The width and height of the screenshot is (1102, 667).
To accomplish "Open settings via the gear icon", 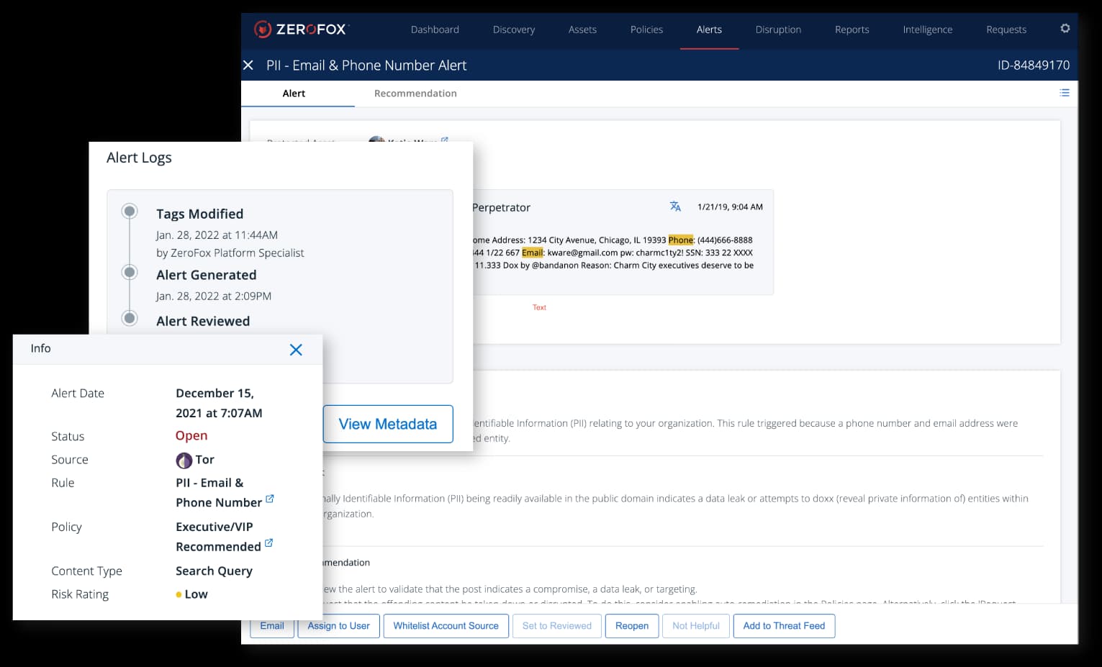I will [x=1065, y=29].
